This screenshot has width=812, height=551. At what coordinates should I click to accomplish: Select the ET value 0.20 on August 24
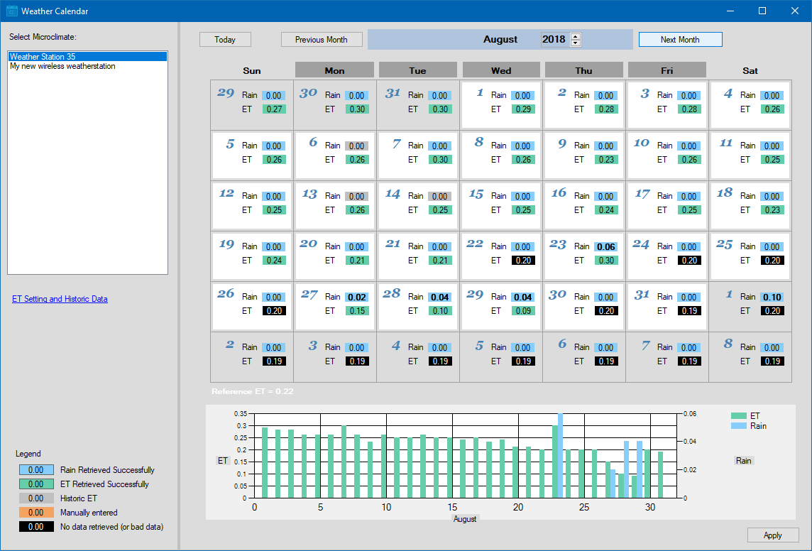689,261
